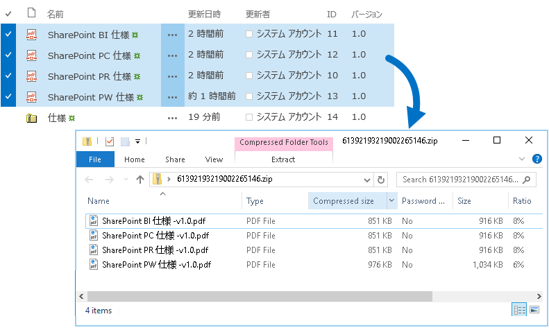
Task: Toggle presence box for システム アカウント ID 12
Action: (249, 55)
